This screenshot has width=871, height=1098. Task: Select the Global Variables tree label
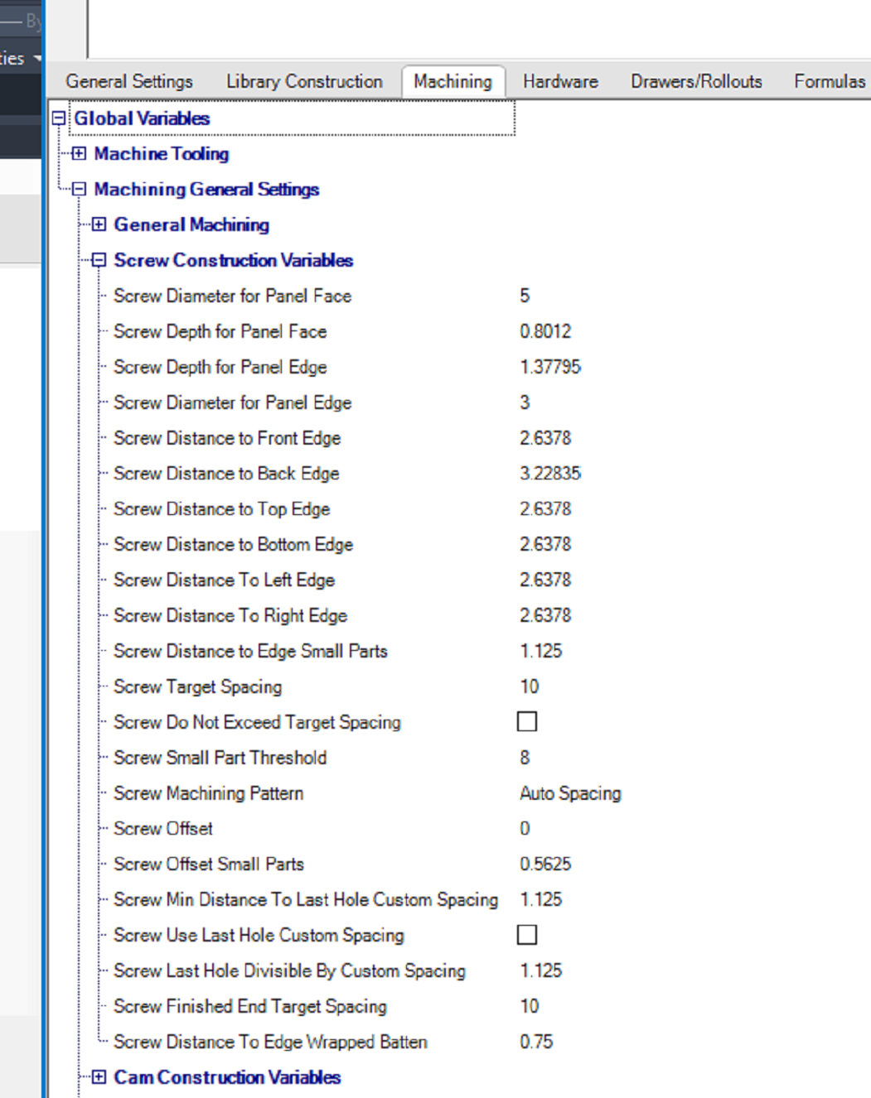142,118
